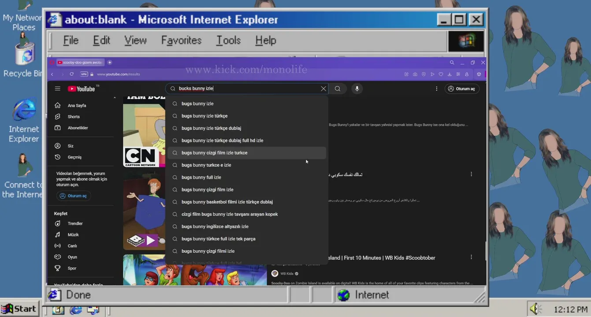Select suggestion "bugs bunny izle türkçe"

coord(247,116)
